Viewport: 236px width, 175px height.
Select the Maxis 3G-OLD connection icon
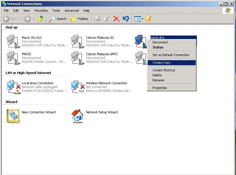(x=13, y=42)
